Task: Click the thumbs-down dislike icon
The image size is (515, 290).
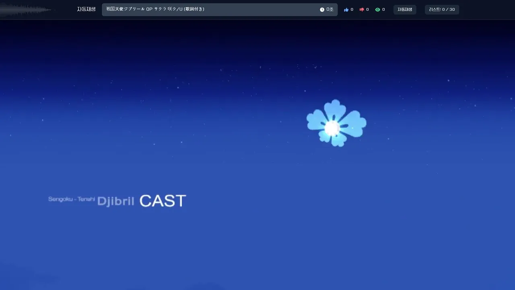Action: point(362,10)
